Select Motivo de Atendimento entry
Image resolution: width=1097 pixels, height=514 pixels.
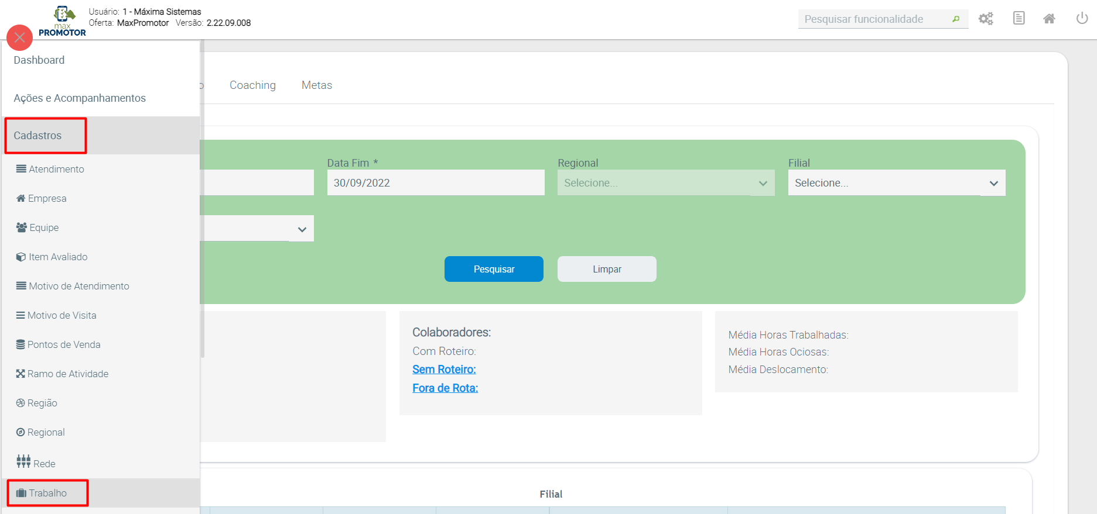pos(101,286)
